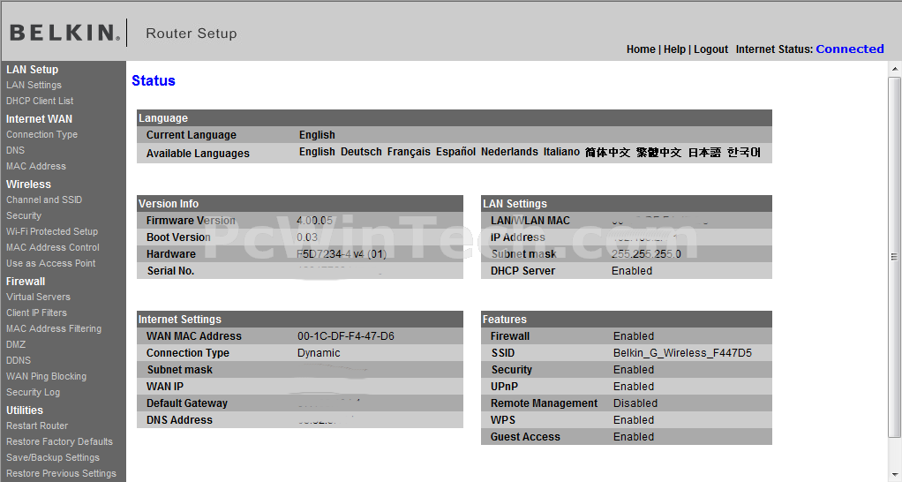Open the Home link in header
Viewport: 902px width, 482px height.
pos(641,49)
